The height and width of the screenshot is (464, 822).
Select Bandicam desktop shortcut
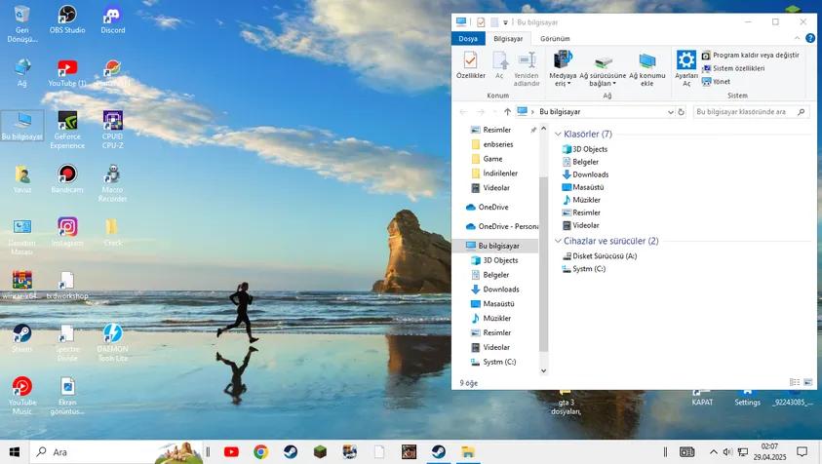coord(67,178)
